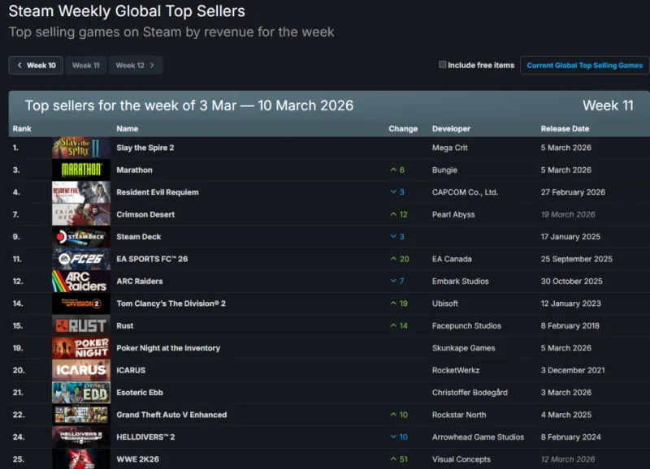Open the HELLDIVERS 2 game thumbnail

[x=81, y=437]
